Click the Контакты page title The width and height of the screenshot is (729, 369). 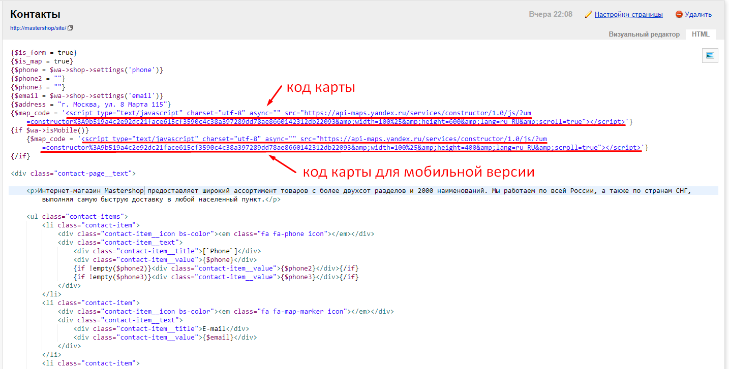click(35, 14)
